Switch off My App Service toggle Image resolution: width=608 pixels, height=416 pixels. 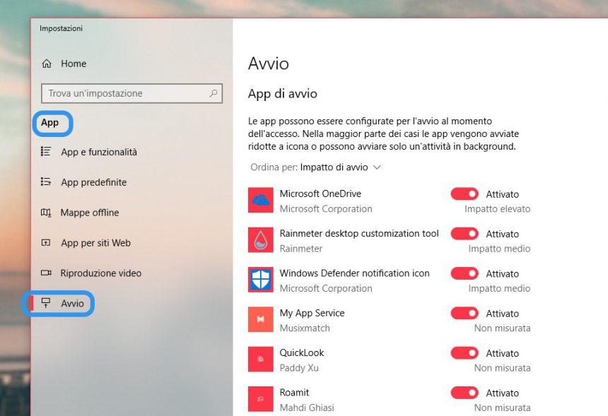464,313
